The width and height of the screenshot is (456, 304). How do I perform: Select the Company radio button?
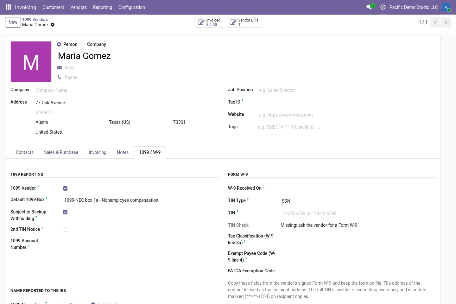click(x=83, y=44)
